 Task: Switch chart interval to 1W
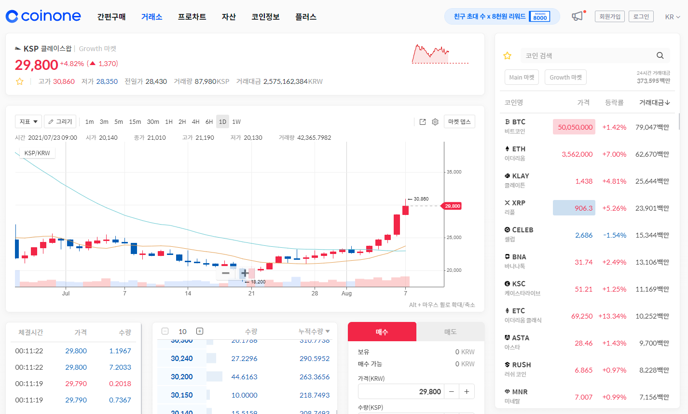[x=236, y=122]
